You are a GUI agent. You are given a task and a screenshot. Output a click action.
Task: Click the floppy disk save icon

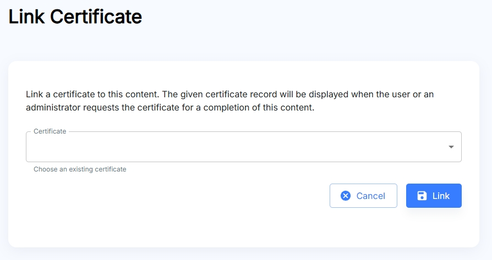(x=422, y=196)
